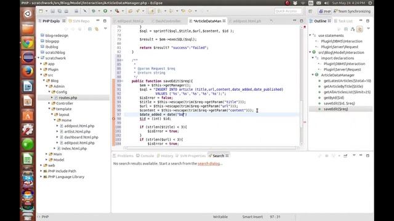Expand the app folder in scratchwork
394x221 pixels.
click(41, 64)
